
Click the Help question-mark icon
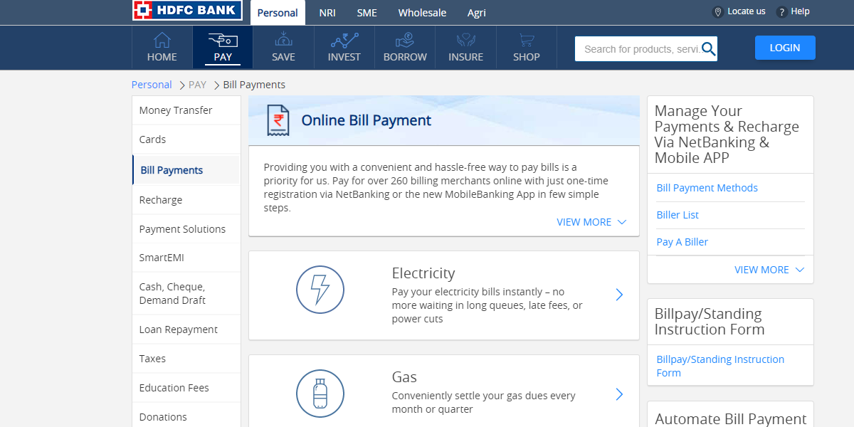[780, 11]
